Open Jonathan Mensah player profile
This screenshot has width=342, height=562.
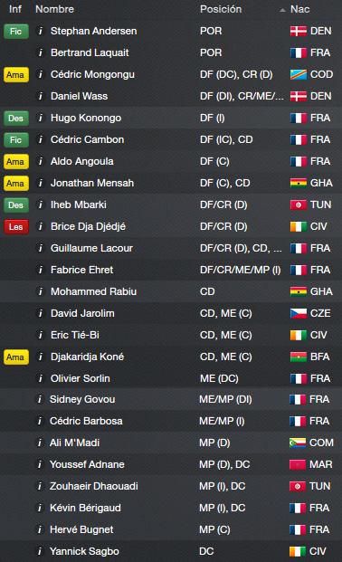92,183
